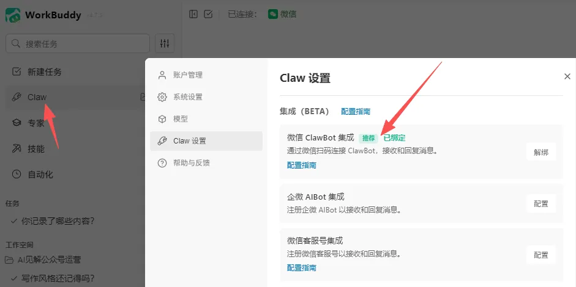
Task: Click the 搜索任务 search field
Action: (x=78, y=43)
